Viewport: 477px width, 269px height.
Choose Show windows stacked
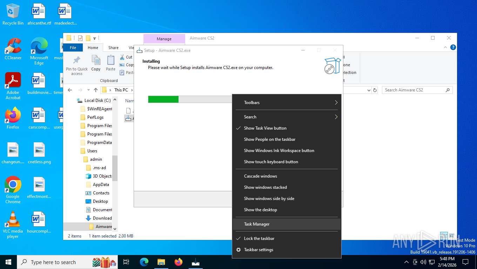287,187
